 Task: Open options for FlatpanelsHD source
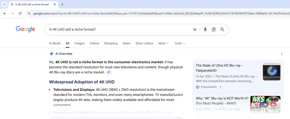tap(220, 87)
